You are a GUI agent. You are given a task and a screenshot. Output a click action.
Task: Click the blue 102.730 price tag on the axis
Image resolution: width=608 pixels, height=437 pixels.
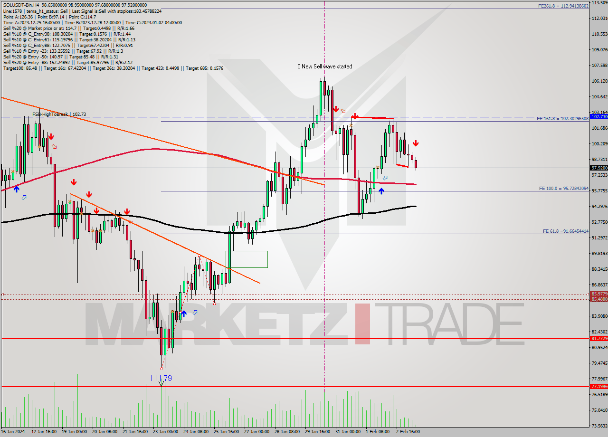(598, 116)
